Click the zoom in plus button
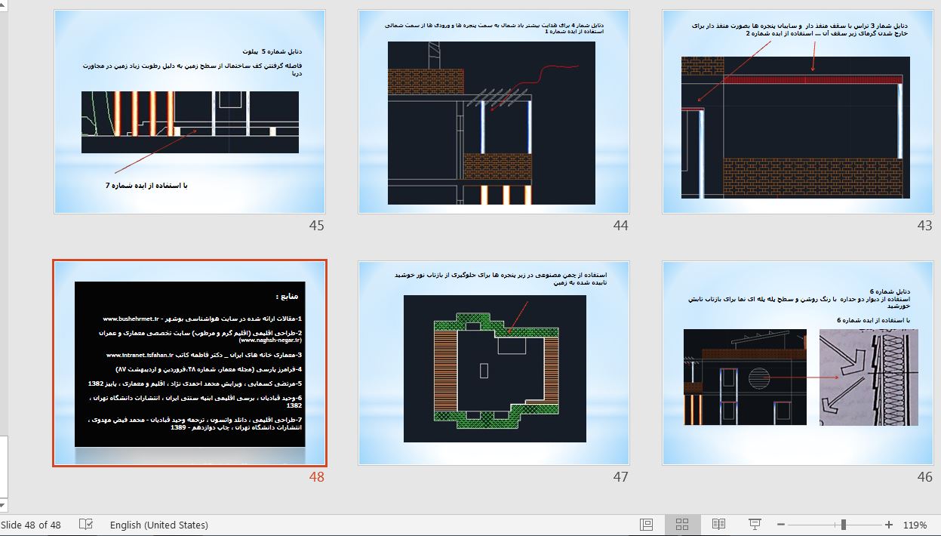 (889, 525)
